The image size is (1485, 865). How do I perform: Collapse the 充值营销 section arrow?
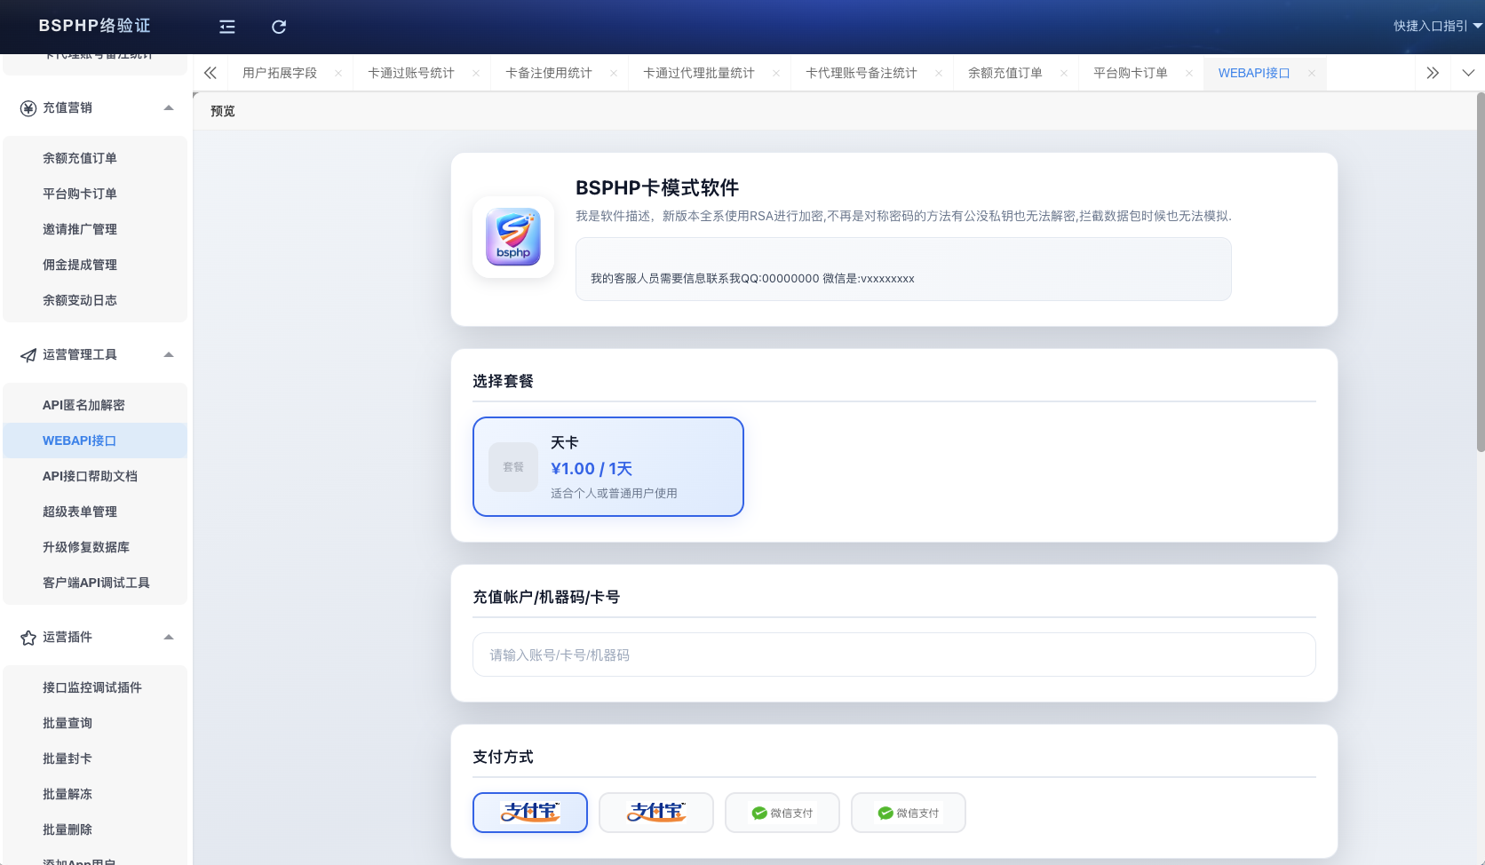pyautogui.click(x=169, y=107)
